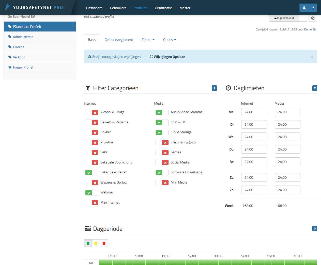Viewport: 321px width, 265px height.
Task: Toggle the Mijn Media filter
Action: pos(162,183)
